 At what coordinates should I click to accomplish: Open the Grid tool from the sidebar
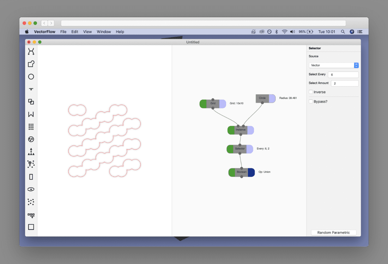tap(31, 126)
